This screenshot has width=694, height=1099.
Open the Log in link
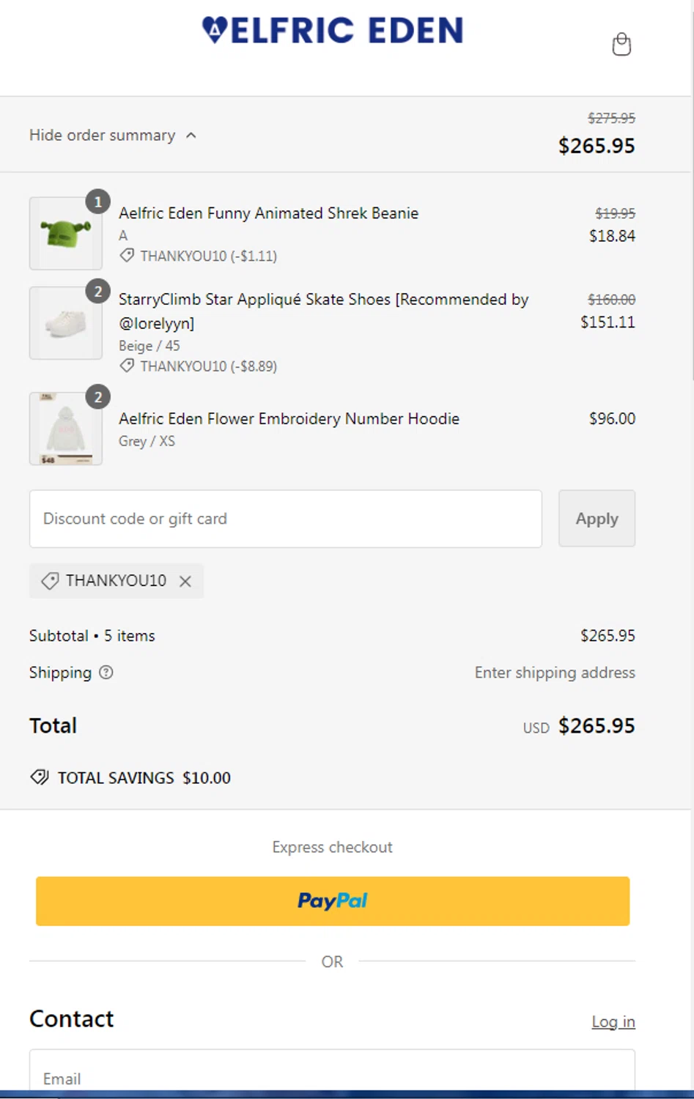tap(613, 1021)
